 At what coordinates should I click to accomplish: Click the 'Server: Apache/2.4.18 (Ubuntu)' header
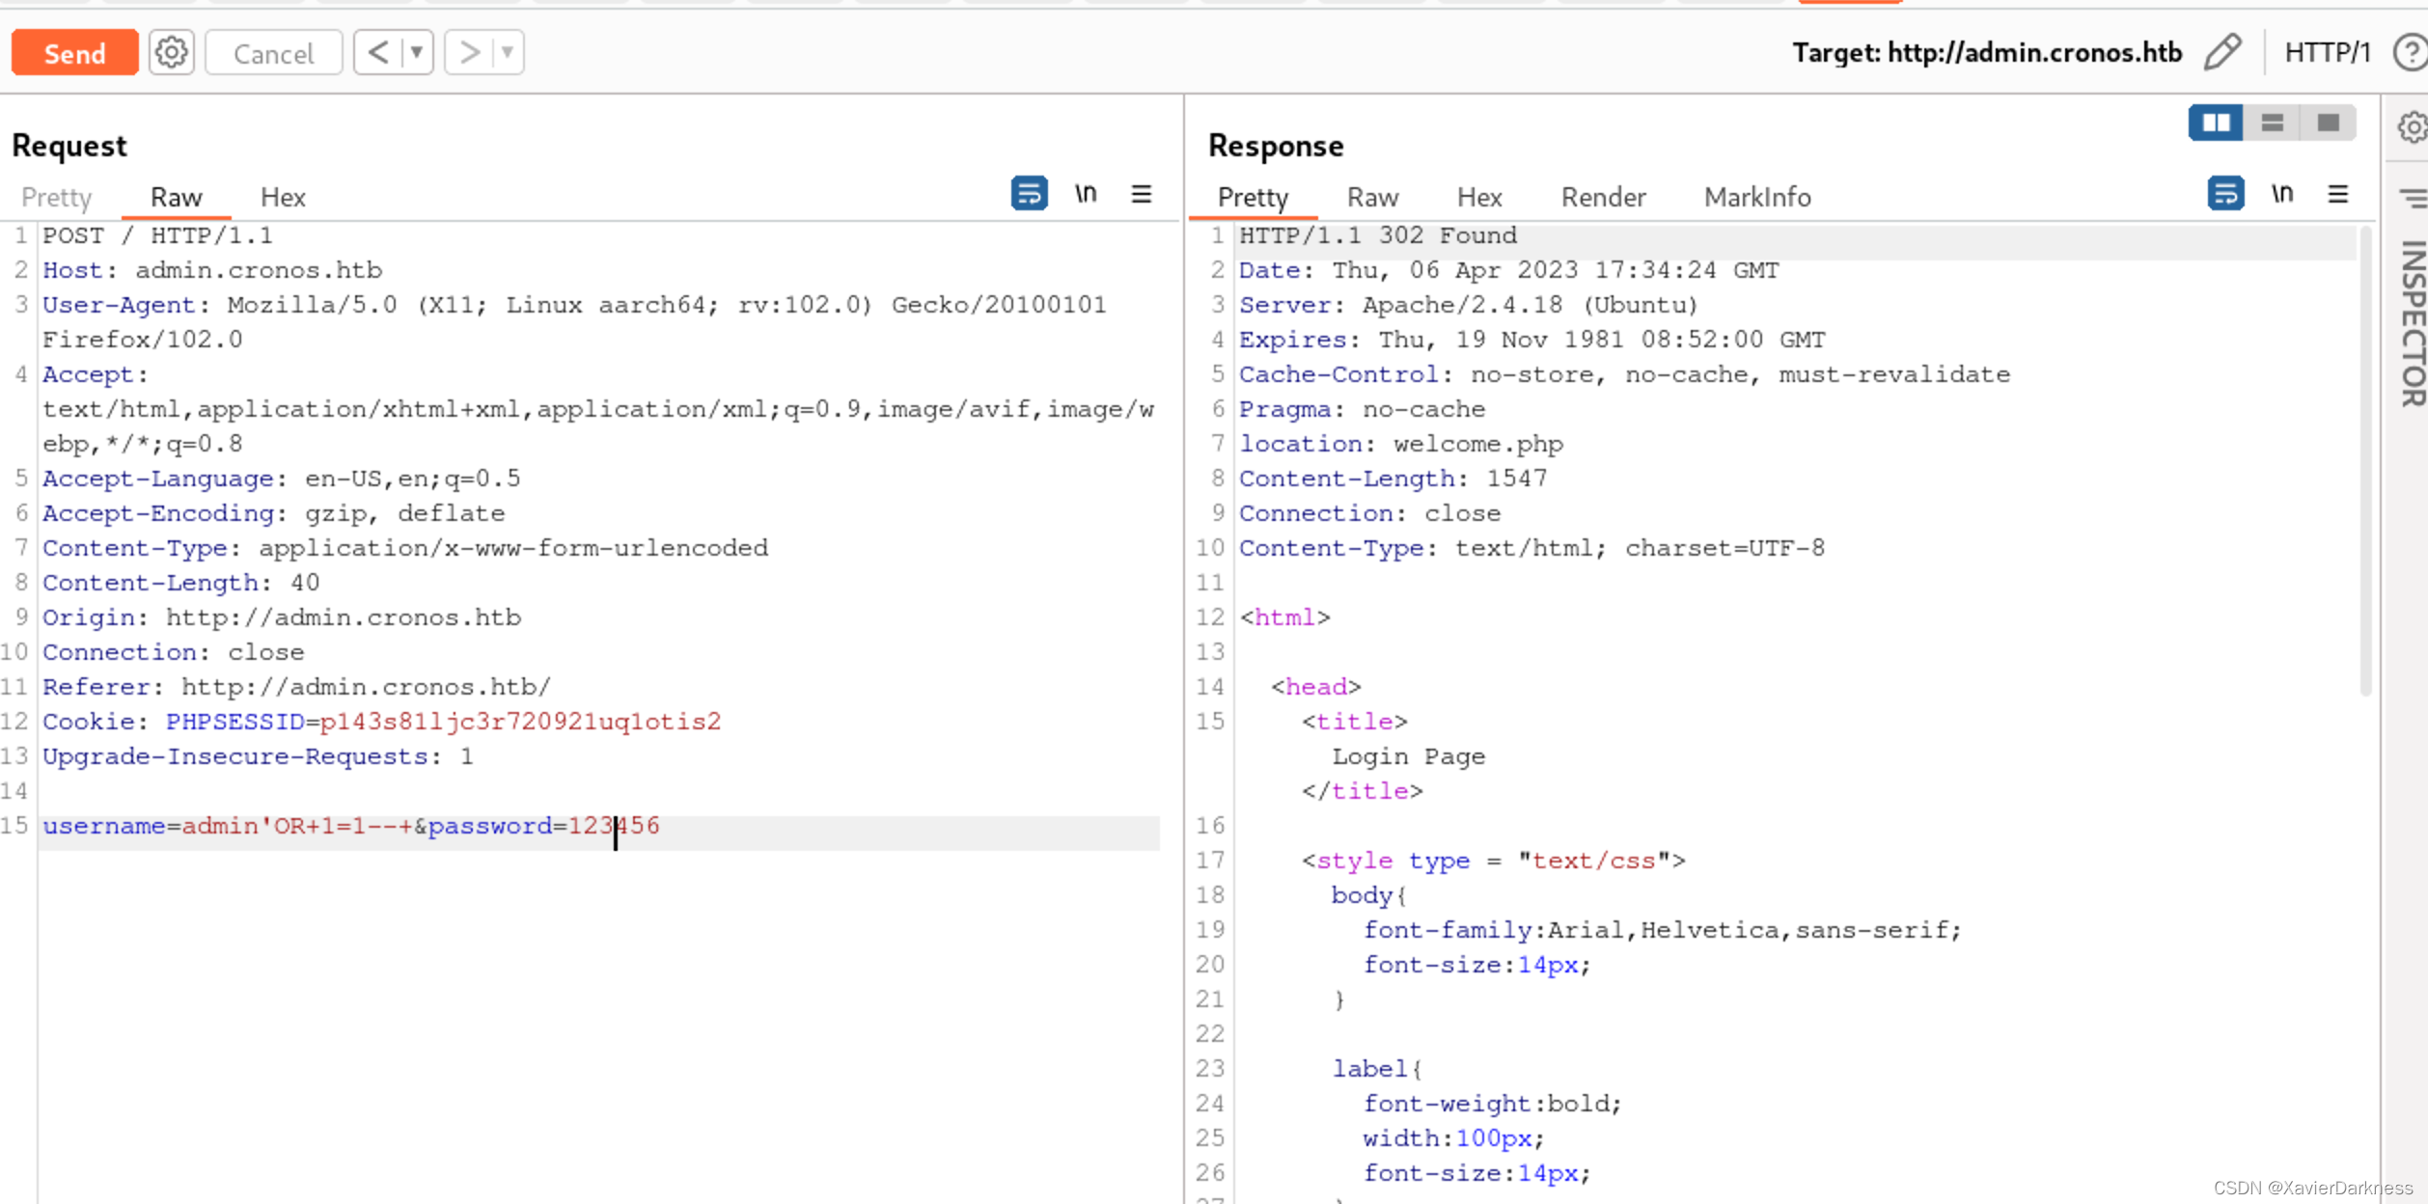[x=1468, y=305]
